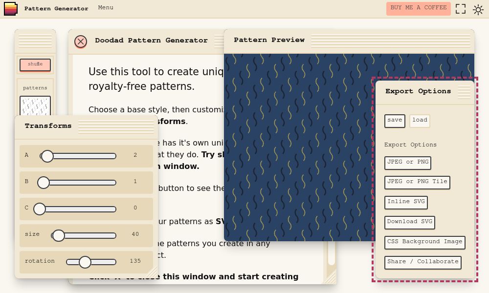Get the Inline SVG code
Screen dimensions: 489x293
[x=406, y=202]
